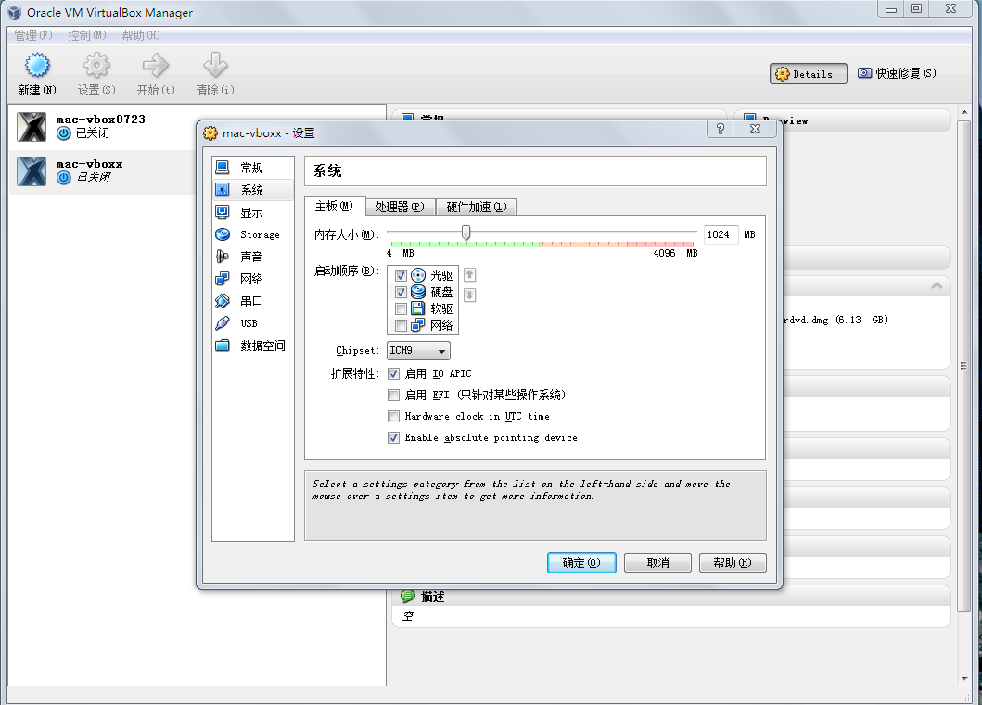Open the 声音 (Audio) settings category
Screen dimensions: 982x705
coord(253,257)
